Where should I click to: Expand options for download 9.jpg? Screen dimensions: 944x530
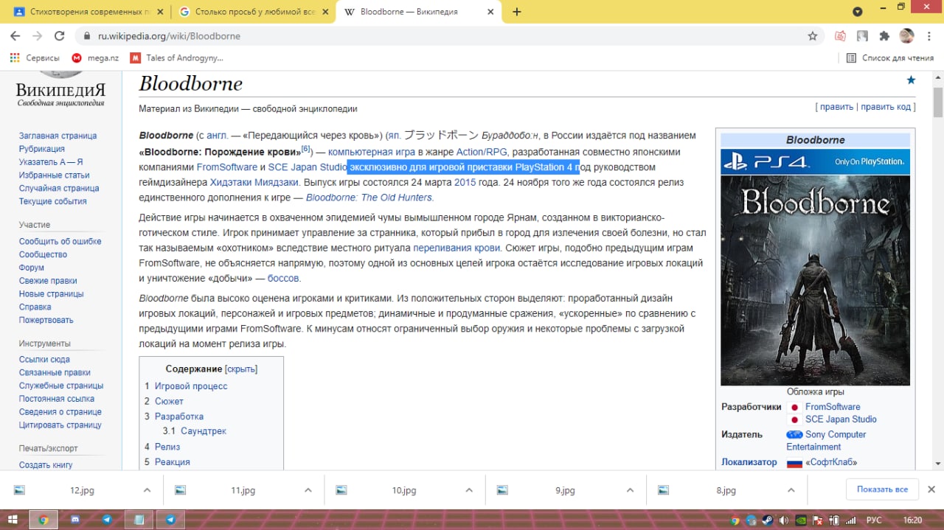(x=630, y=490)
